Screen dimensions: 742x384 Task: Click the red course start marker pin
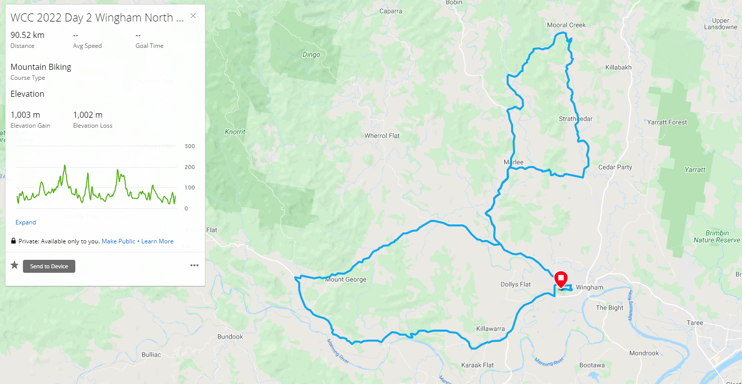coord(561,280)
